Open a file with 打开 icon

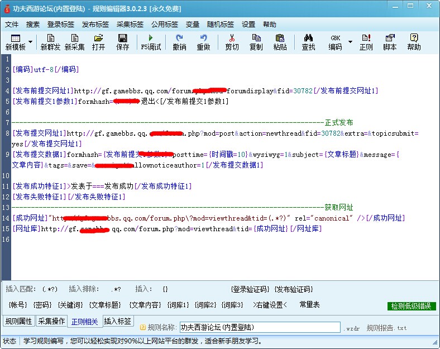coord(98,42)
